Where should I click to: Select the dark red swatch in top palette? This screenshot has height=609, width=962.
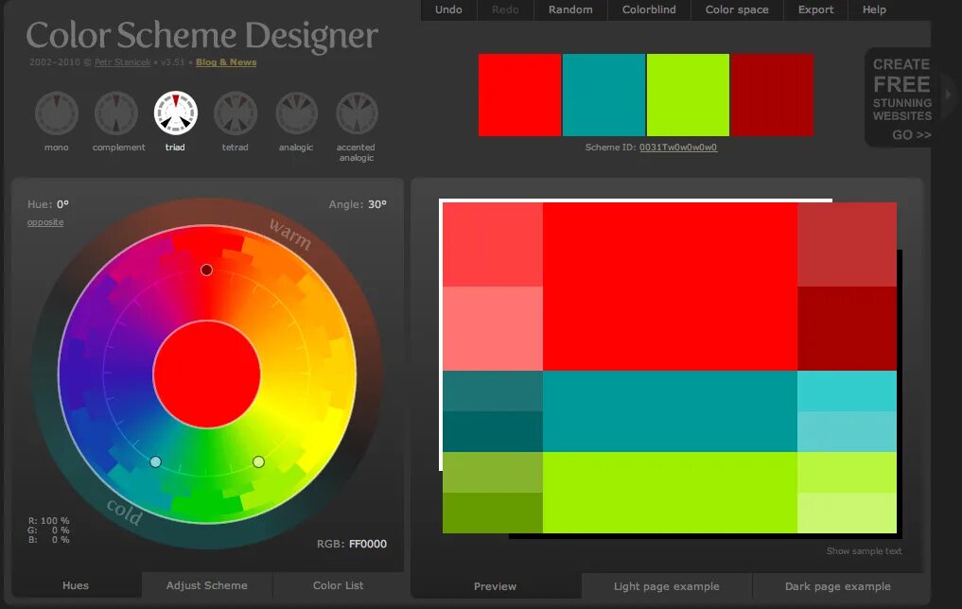point(772,96)
